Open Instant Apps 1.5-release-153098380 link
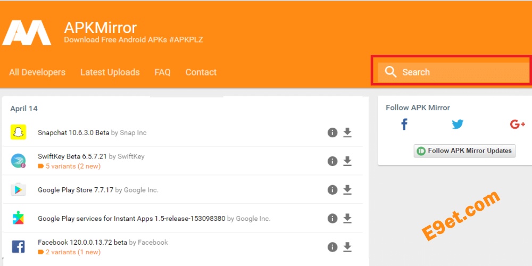 pos(131,219)
